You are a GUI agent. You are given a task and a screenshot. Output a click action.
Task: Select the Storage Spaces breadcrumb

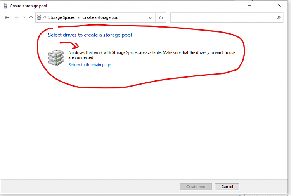(x=61, y=18)
